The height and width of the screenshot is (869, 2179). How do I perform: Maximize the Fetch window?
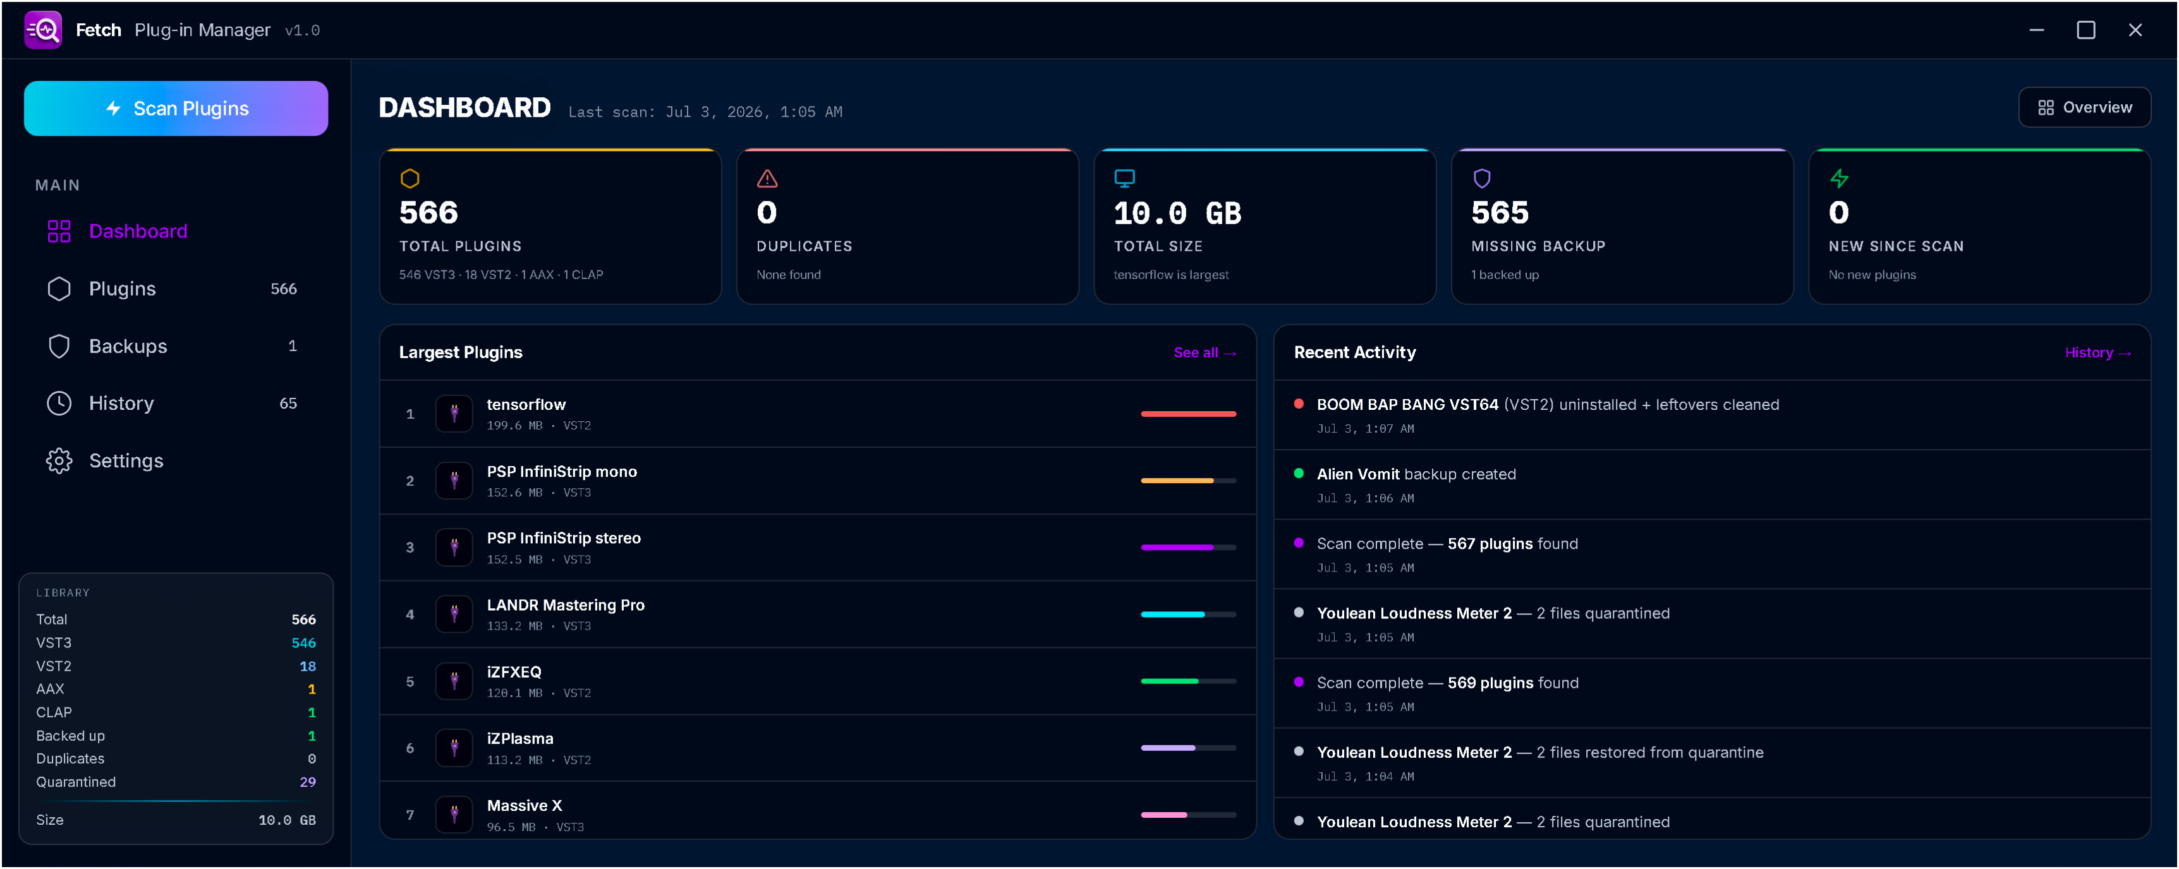click(2086, 30)
